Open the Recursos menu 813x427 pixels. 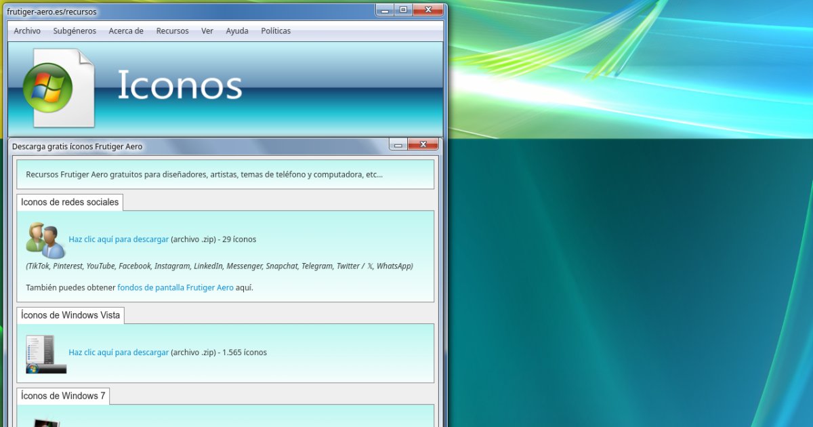coord(172,31)
